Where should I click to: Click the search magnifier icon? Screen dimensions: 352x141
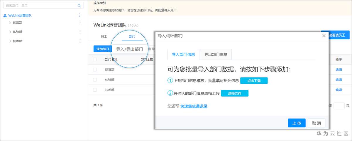pyautogui.click(x=79, y=6)
